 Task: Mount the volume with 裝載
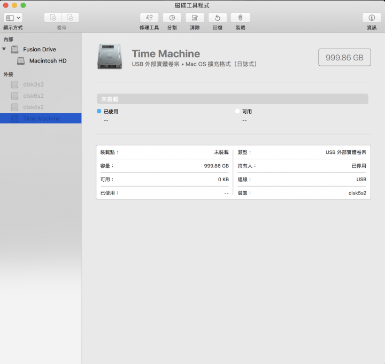(241, 18)
